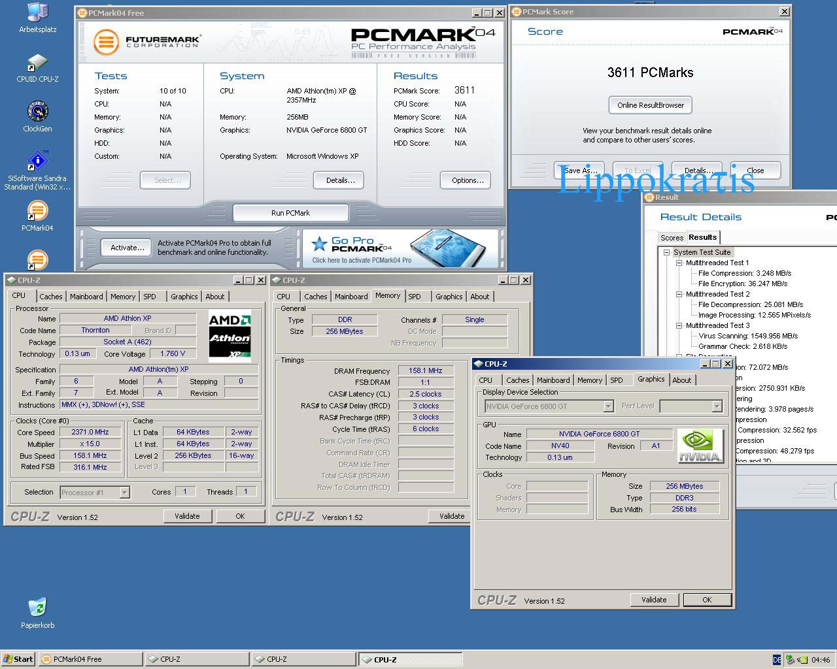Click OK in front CPU-Z Graphics window
The image size is (837, 669).
click(x=707, y=600)
